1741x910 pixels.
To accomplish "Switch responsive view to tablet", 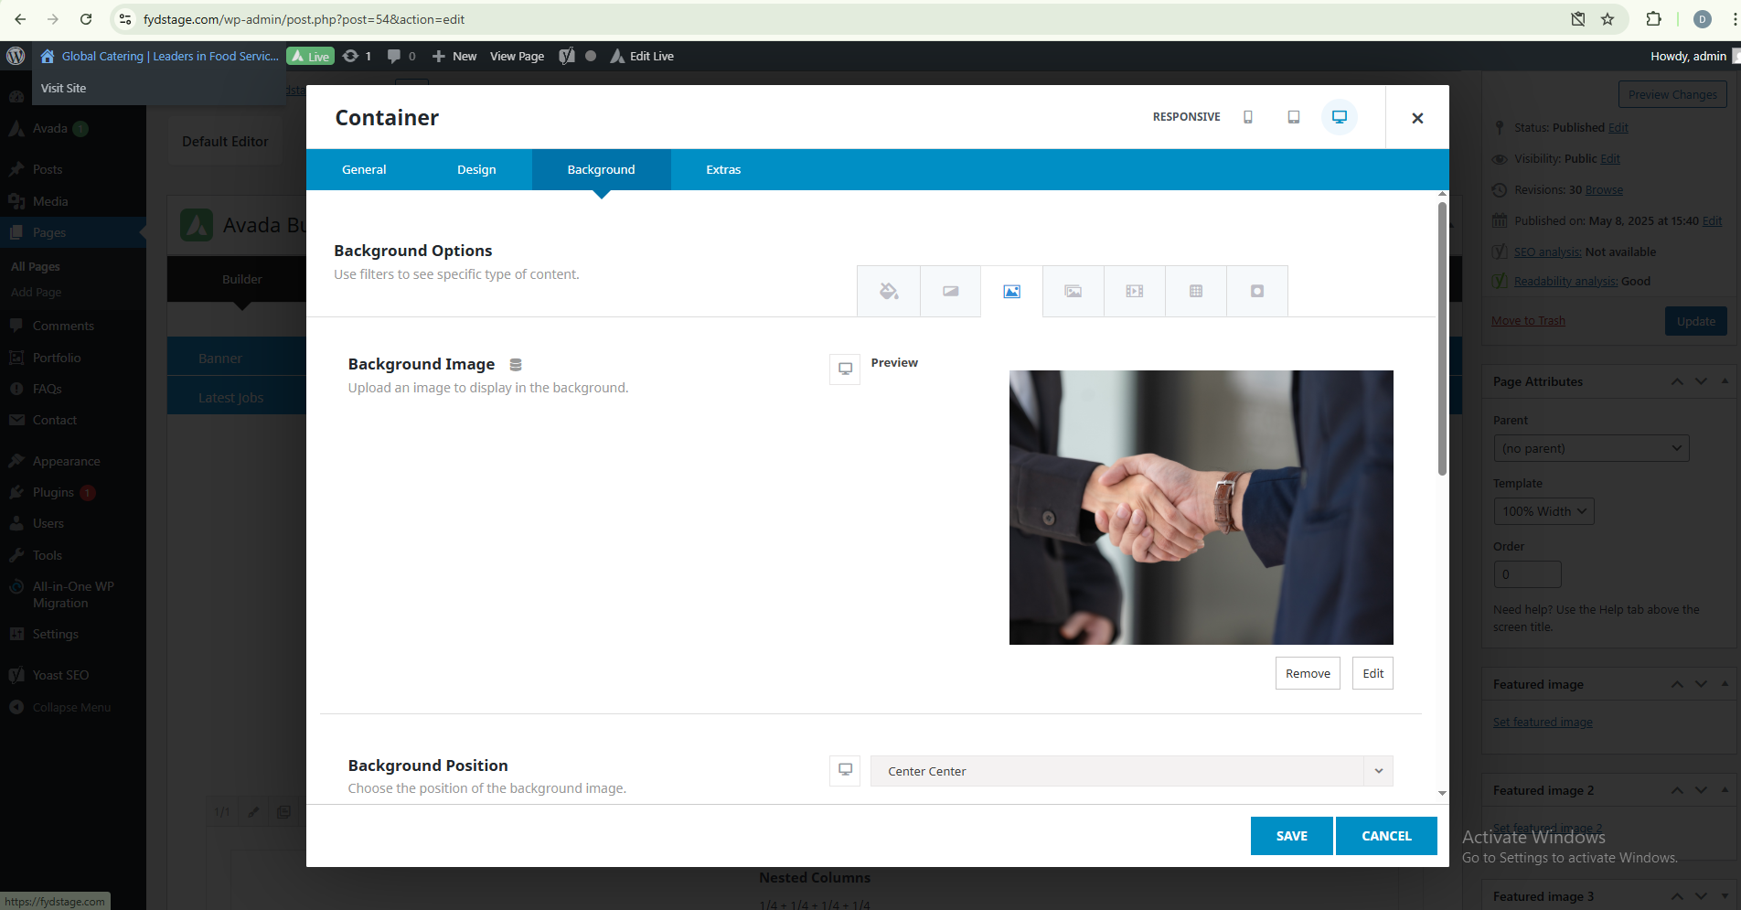I will pyautogui.click(x=1293, y=117).
